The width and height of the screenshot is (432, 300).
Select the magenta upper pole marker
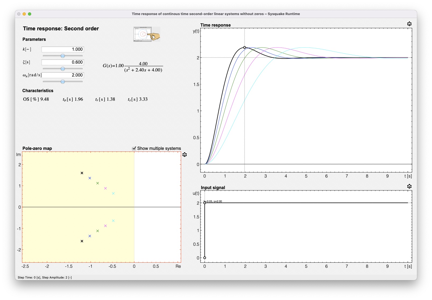[x=105, y=188]
